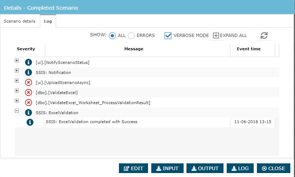Click error icon next to [dbo].[ValidateExcel]

[29, 93]
